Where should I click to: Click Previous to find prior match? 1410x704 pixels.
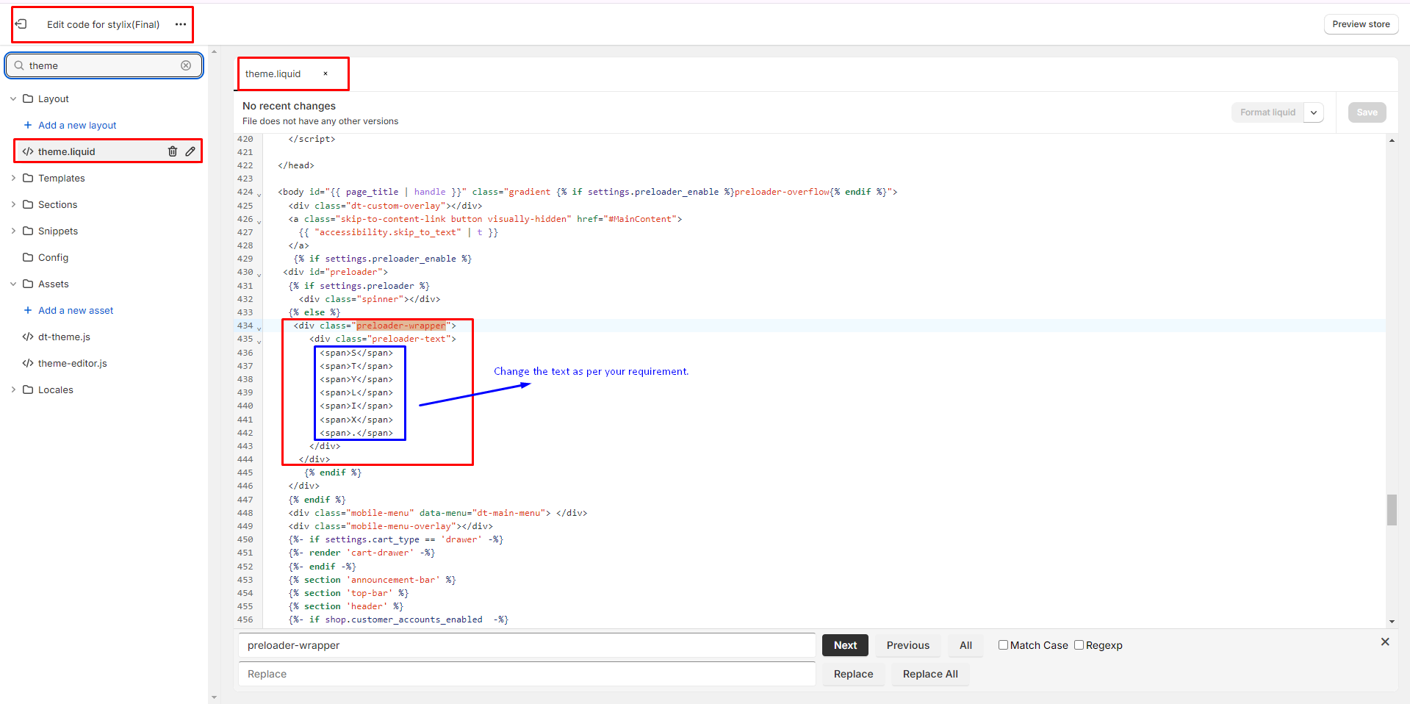click(907, 645)
